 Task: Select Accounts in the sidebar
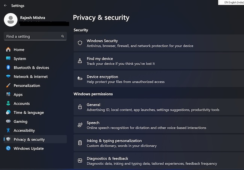35,103
